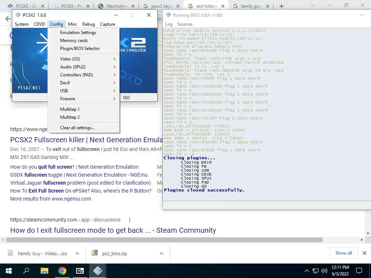Close the family guy tab

[x=268, y=6]
